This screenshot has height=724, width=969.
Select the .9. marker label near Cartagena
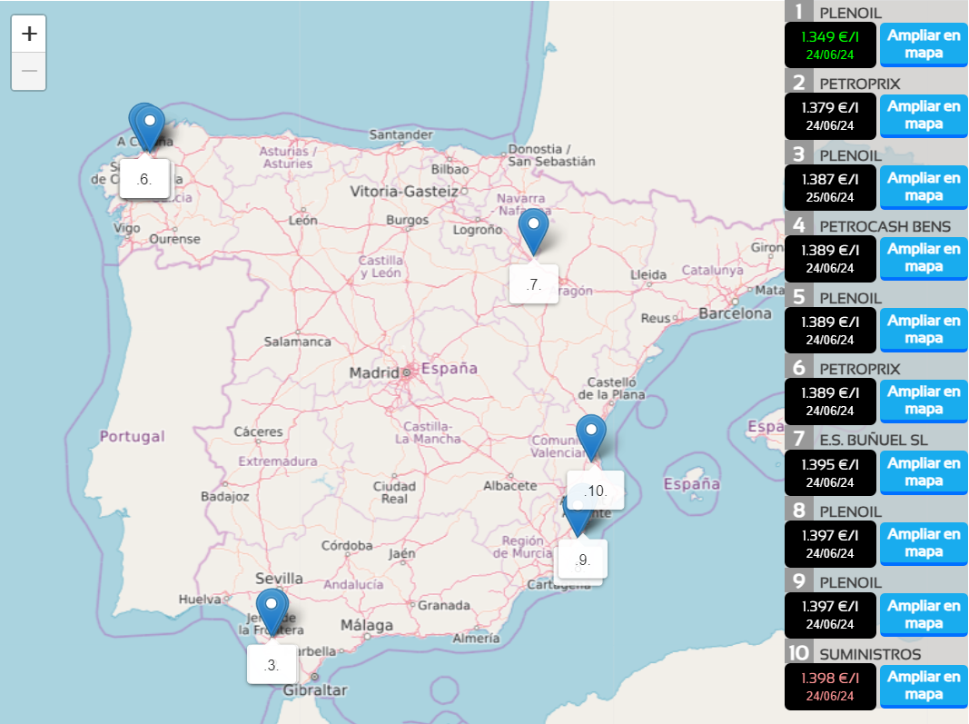(582, 560)
